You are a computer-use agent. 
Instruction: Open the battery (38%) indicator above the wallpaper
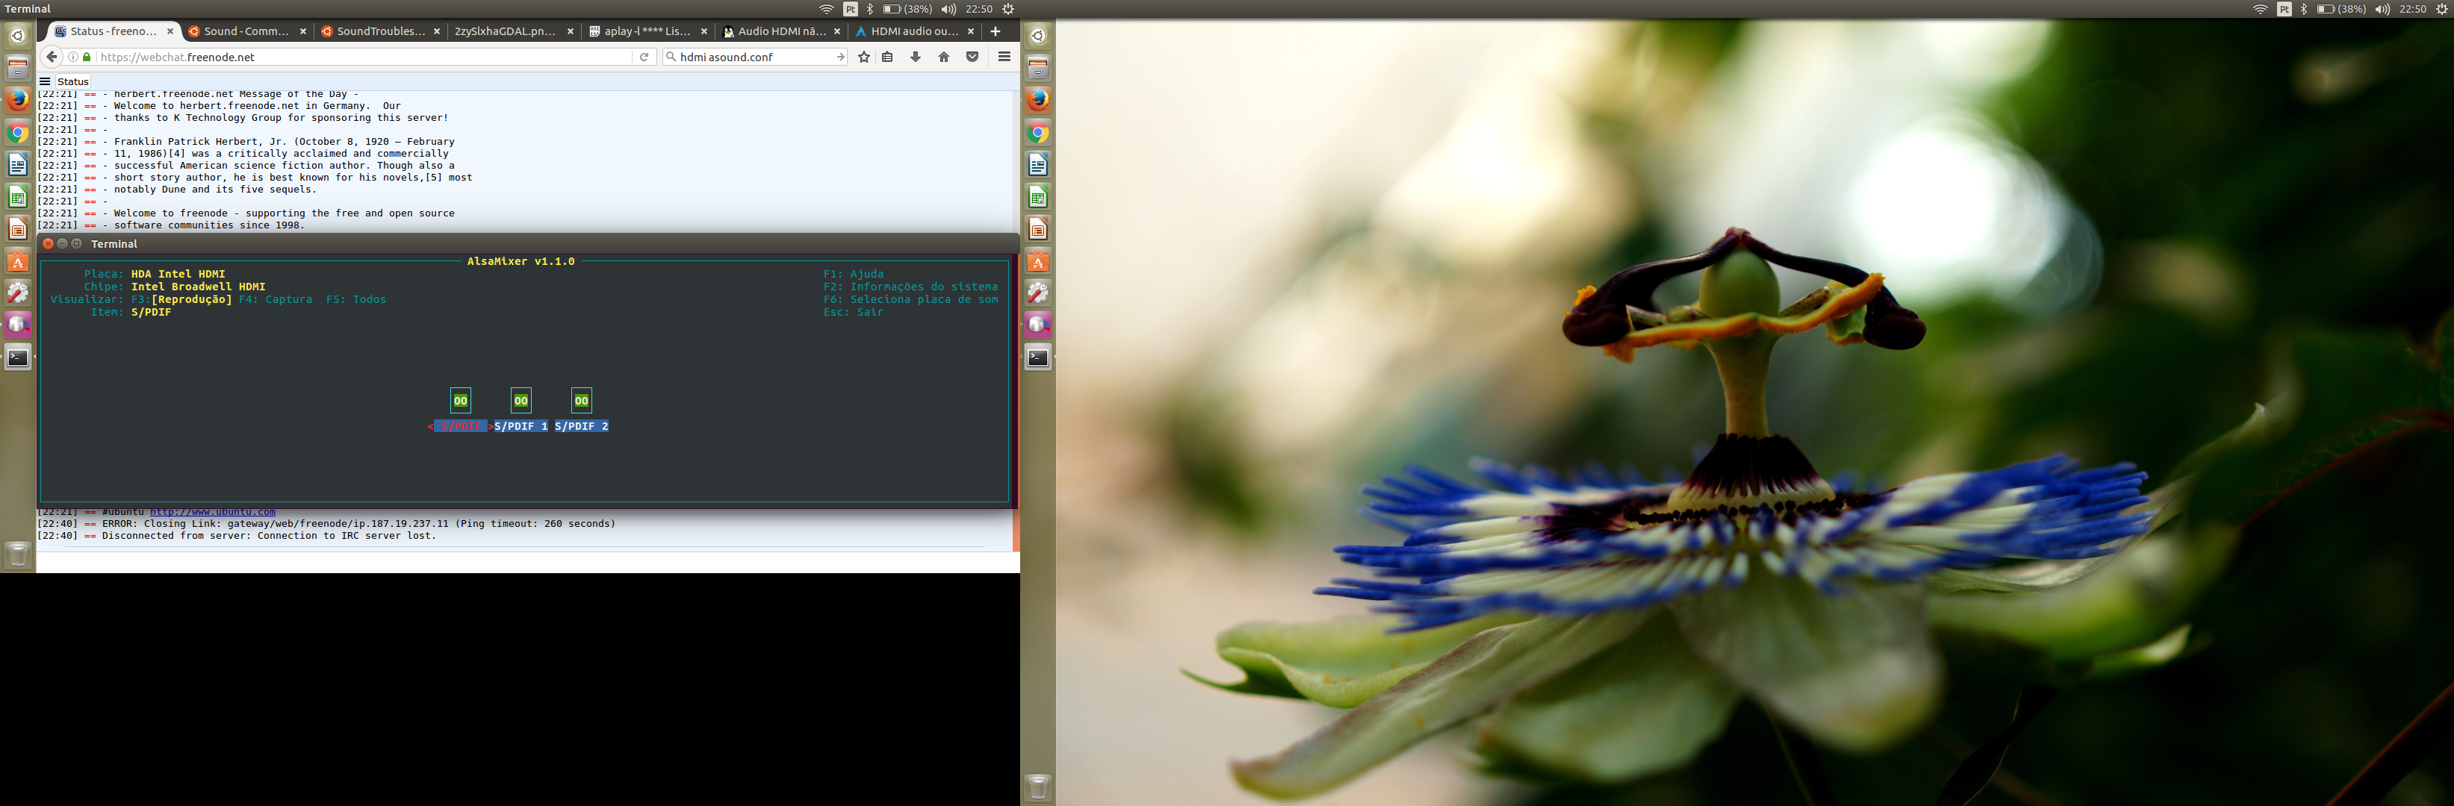tap(2341, 8)
